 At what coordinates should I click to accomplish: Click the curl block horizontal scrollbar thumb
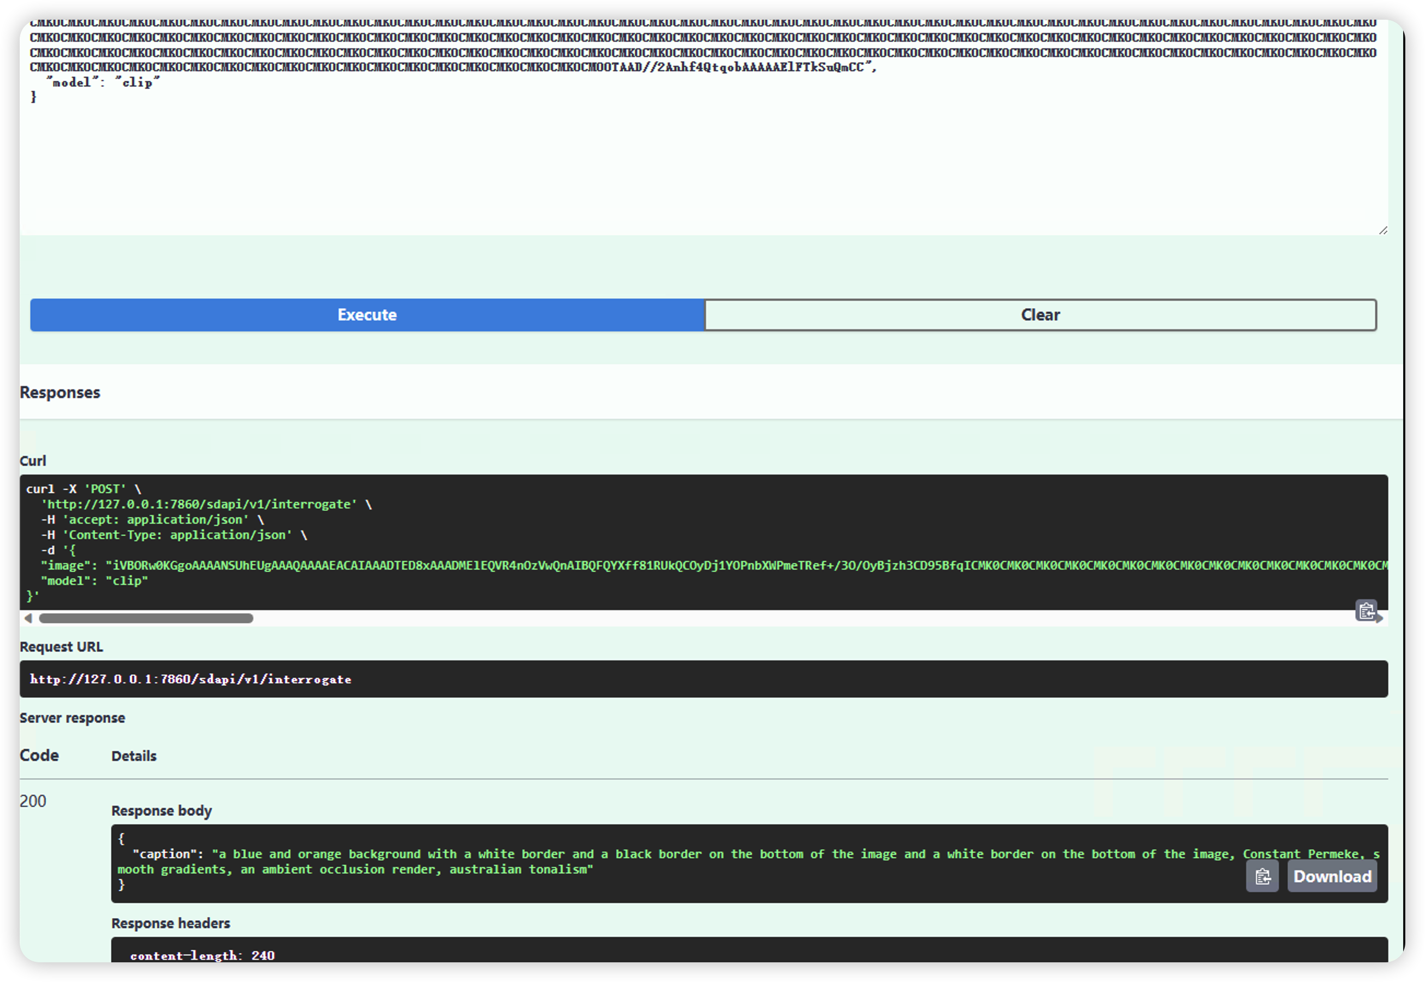[x=146, y=618]
